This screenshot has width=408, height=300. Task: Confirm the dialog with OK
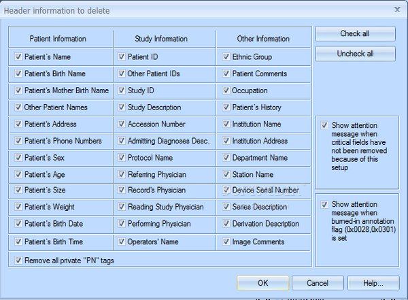point(262,283)
